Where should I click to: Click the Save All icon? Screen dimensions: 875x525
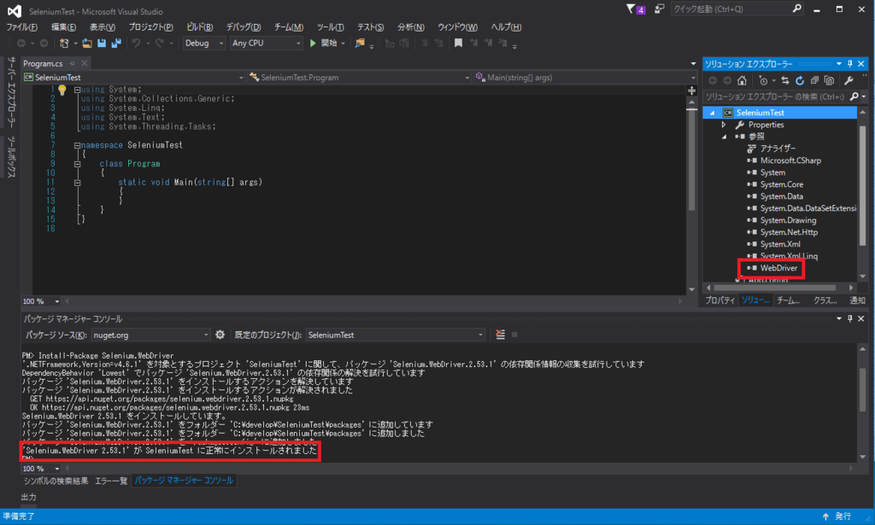pos(116,43)
